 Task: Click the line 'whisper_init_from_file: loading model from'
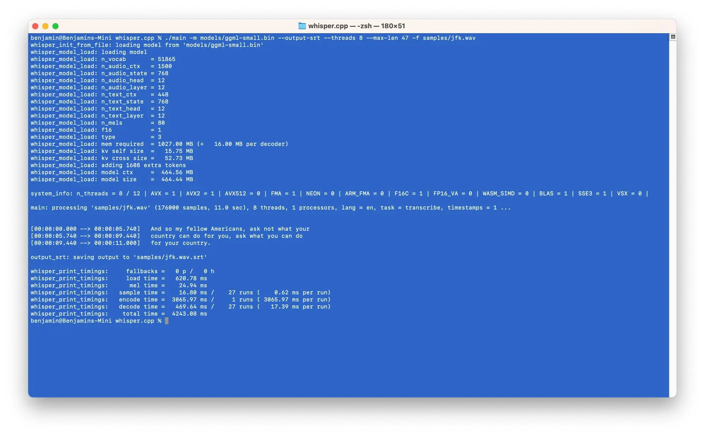[147, 45]
